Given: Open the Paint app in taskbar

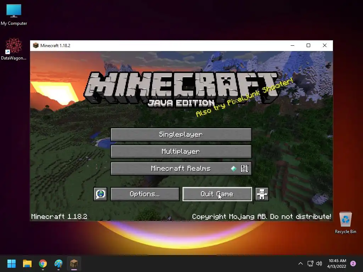Looking at the screenshot, I should (x=58, y=263).
